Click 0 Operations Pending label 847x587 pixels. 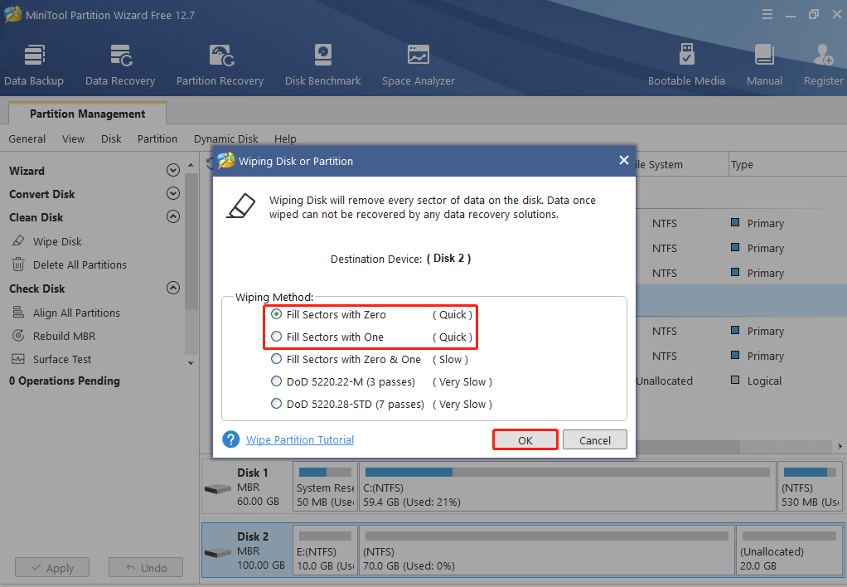(65, 381)
